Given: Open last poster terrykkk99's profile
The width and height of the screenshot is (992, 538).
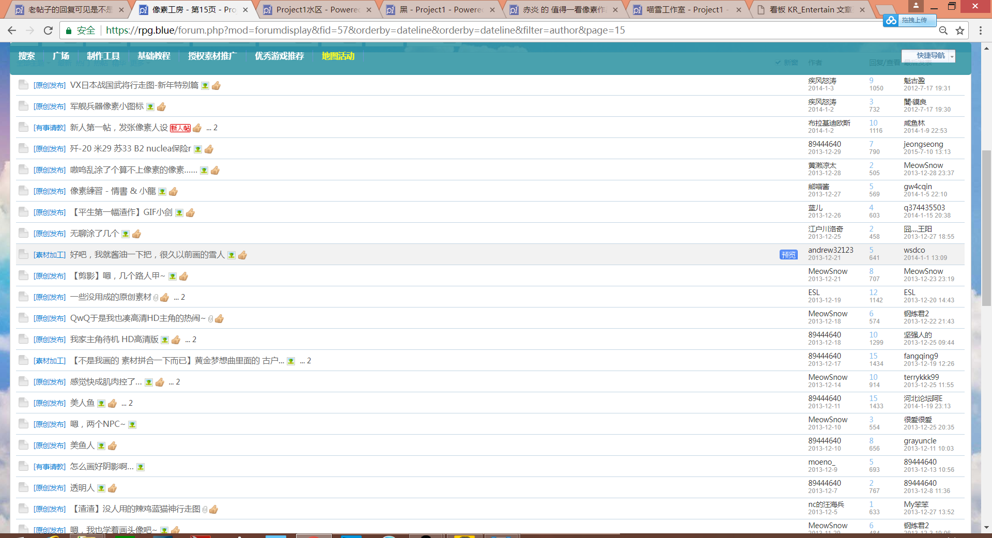Looking at the screenshot, I should 921,377.
